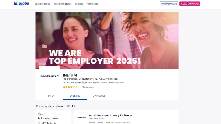Open the Inetum logo on the Linux job offer
221x124 pixels.
click(x=81, y=118)
